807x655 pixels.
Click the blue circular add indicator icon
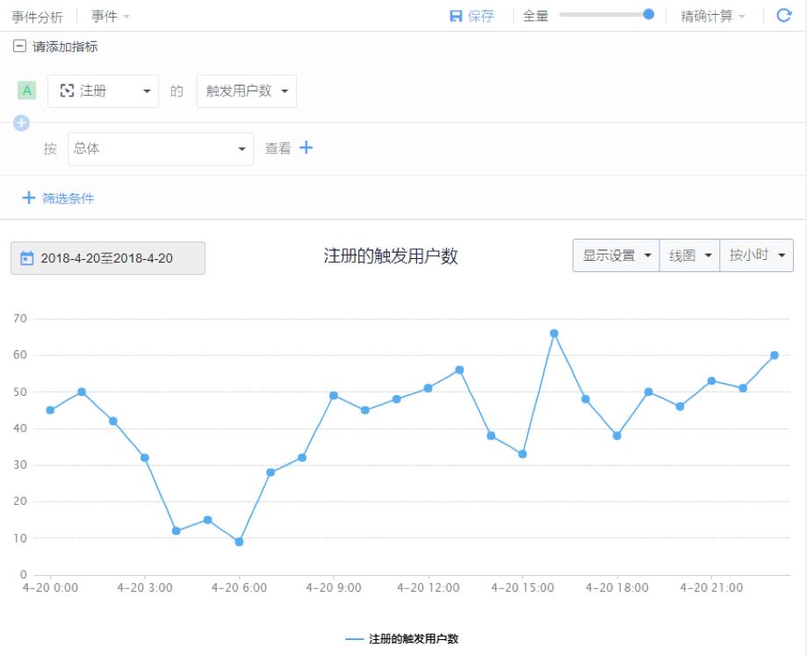[21, 124]
